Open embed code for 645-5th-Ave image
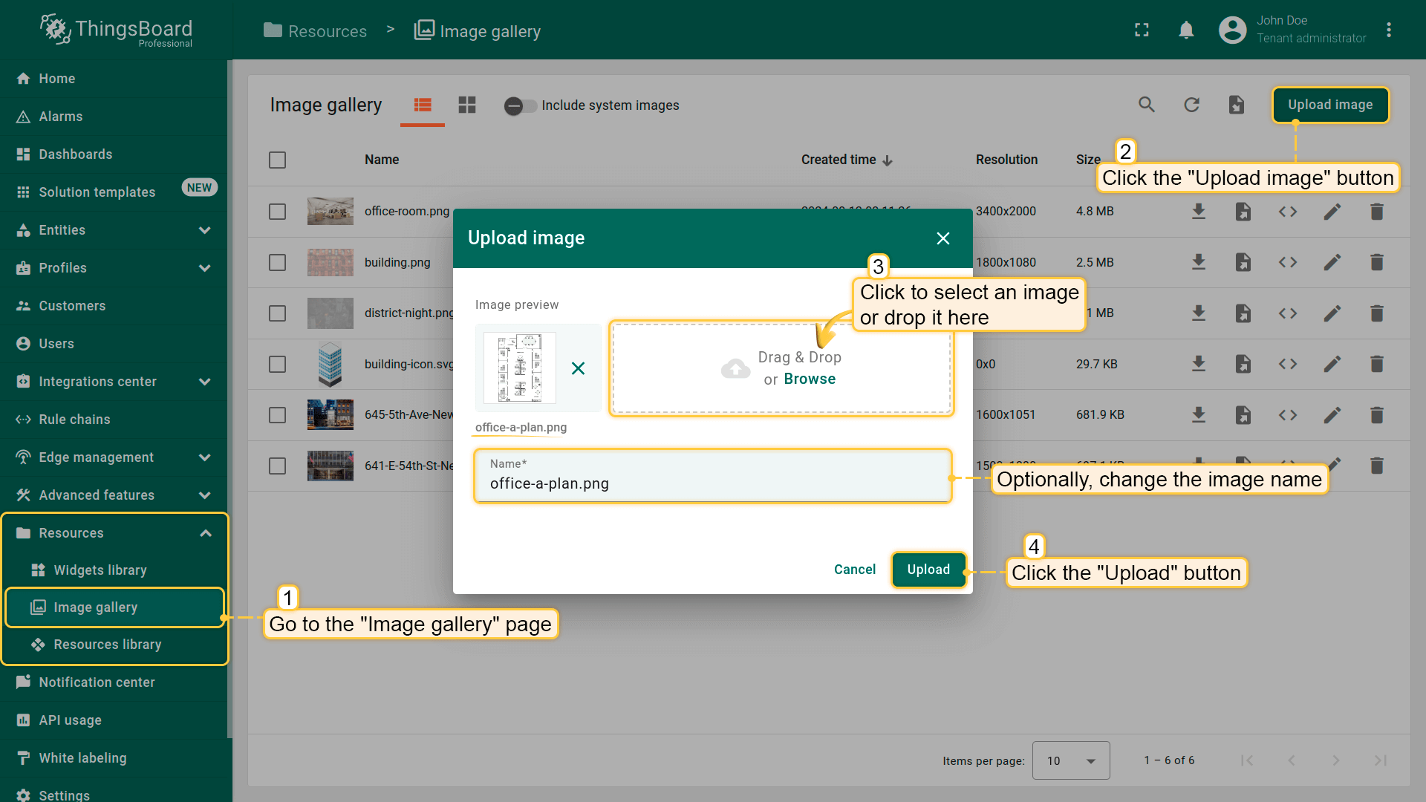The image size is (1426, 802). point(1287,414)
